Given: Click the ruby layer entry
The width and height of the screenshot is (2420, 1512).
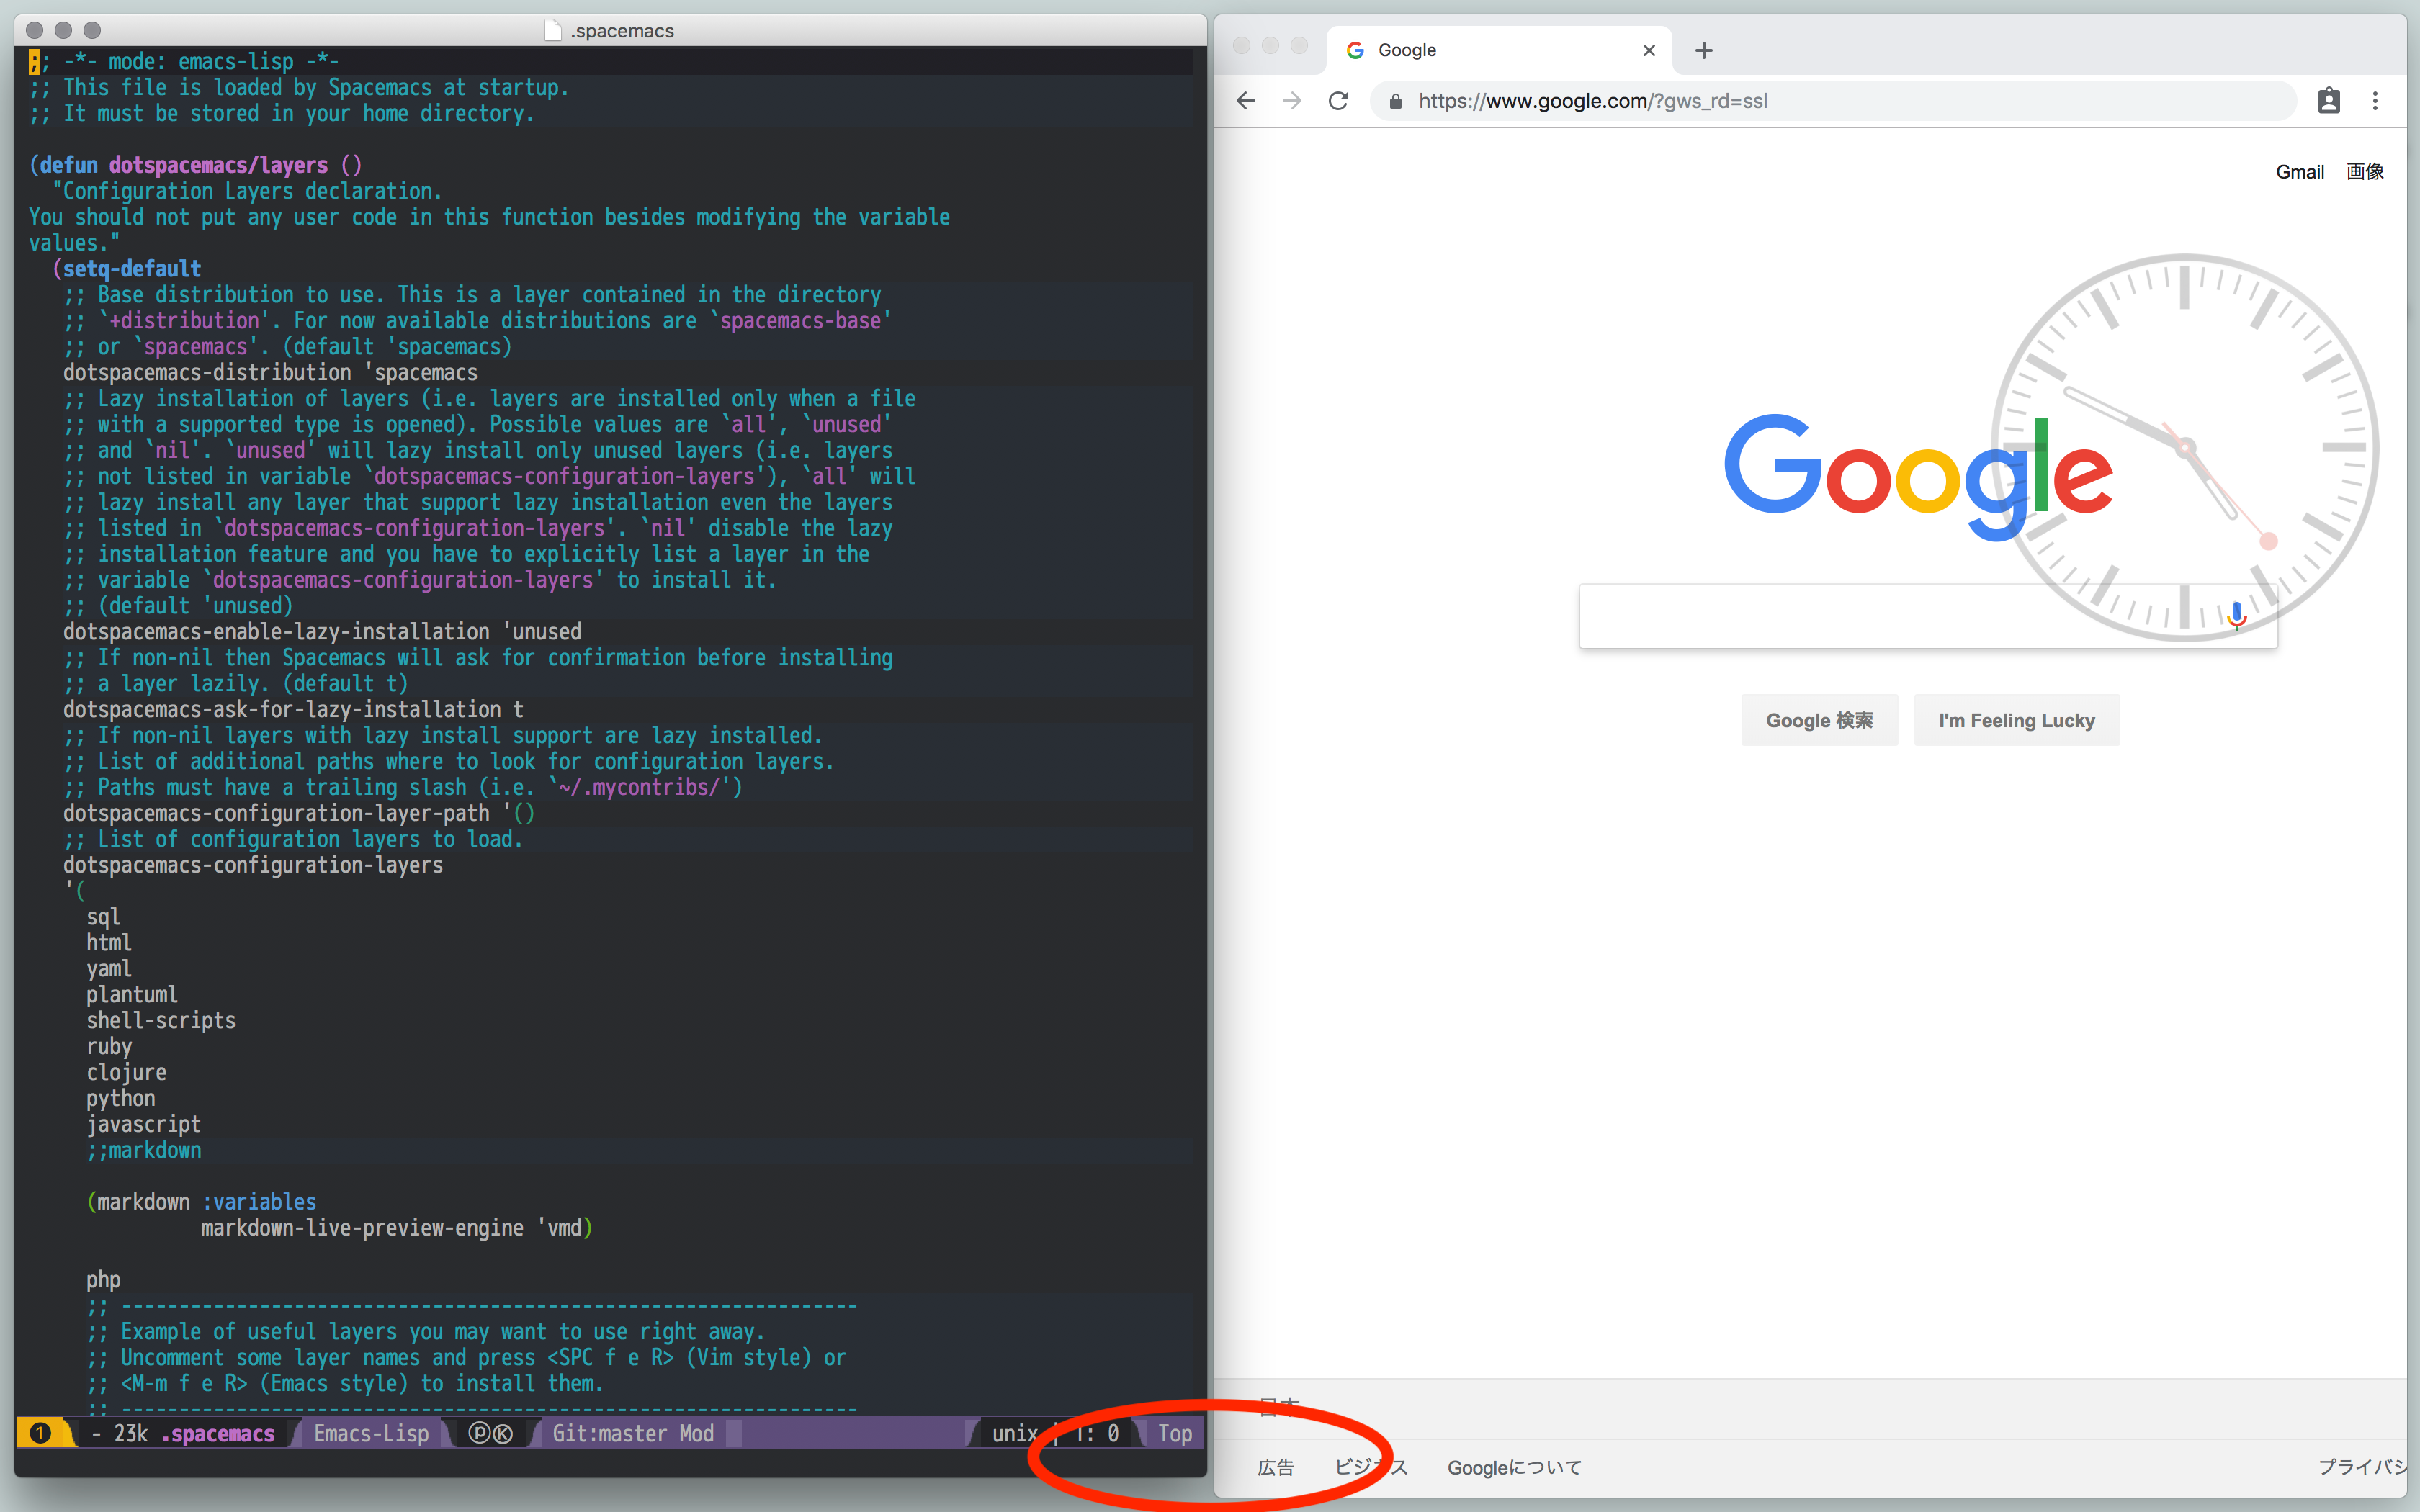Looking at the screenshot, I should [x=109, y=1046].
